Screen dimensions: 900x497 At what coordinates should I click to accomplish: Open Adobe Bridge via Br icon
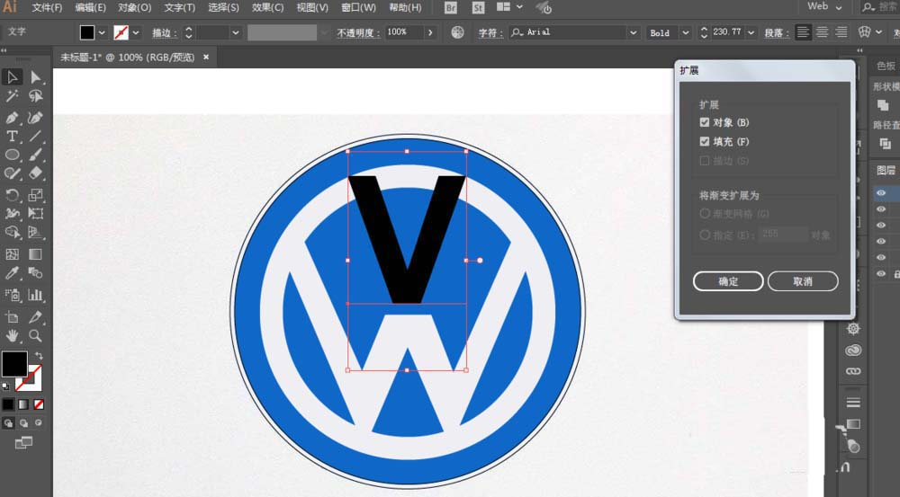(452, 8)
